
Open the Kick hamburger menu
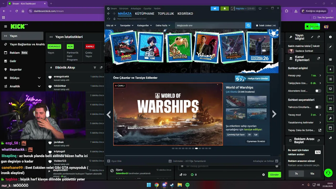click(x=6, y=27)
